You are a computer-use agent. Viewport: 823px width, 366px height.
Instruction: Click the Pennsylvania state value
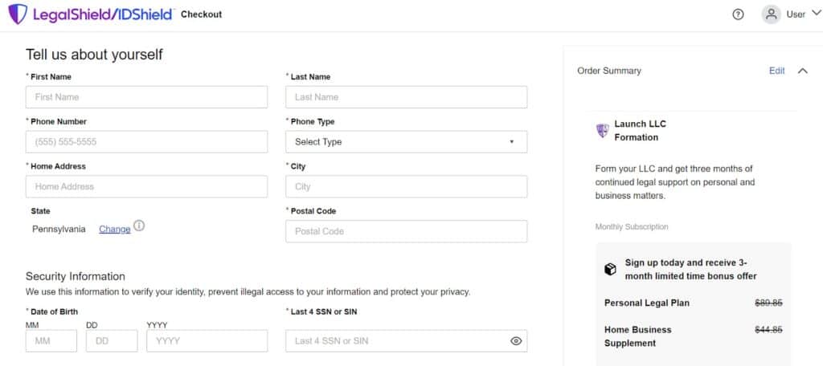click(59, 229)
